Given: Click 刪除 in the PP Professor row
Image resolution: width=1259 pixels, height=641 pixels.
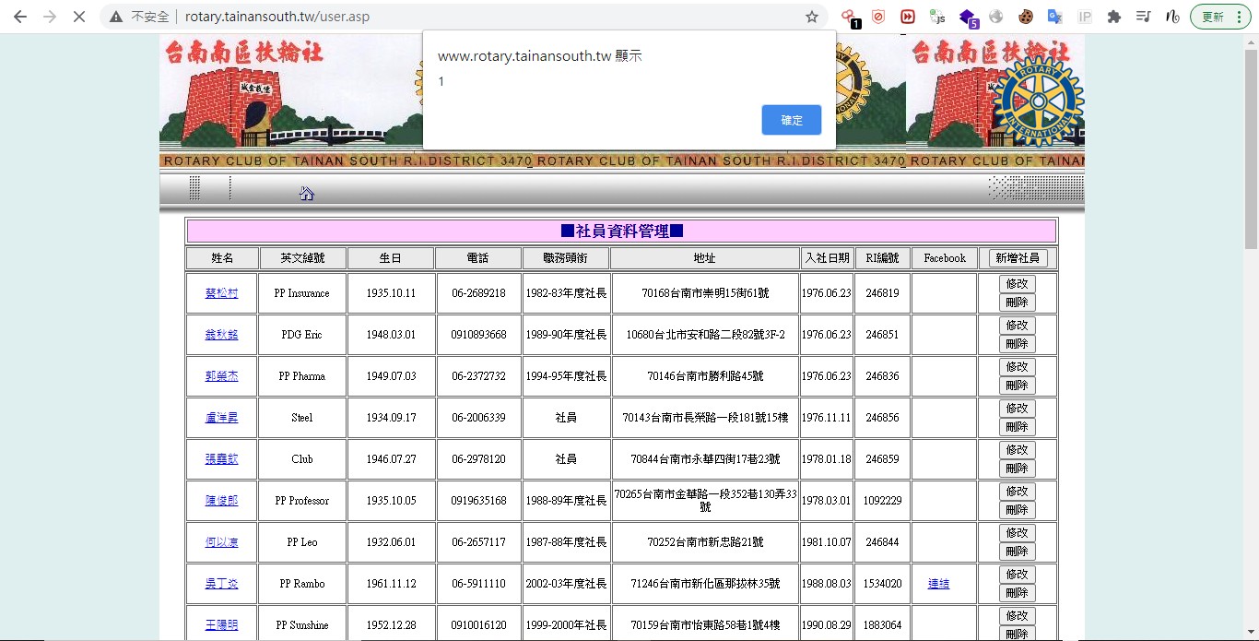Looking at the screenshot, I should [x=1018, y=510].
